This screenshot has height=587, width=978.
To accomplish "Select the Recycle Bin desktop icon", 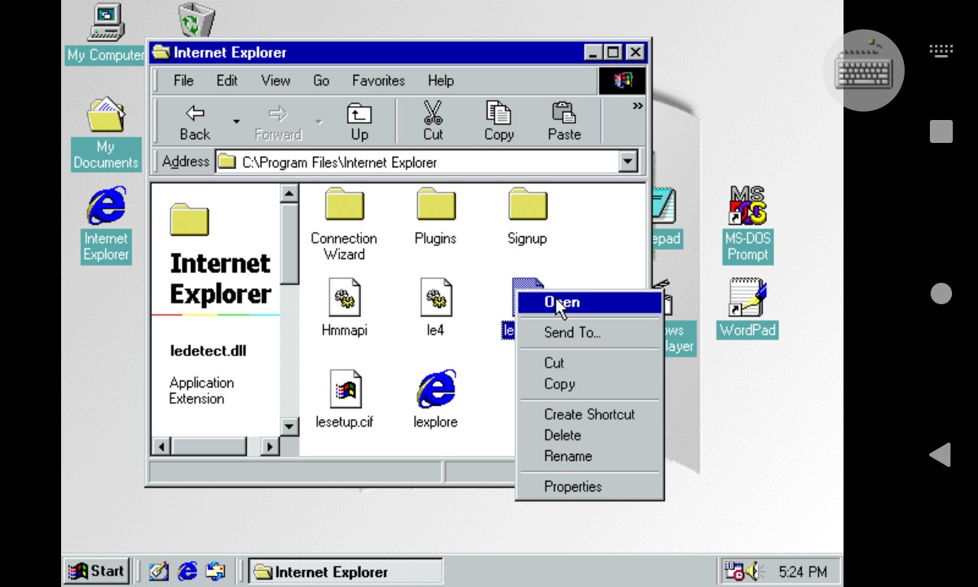I will (x=196, y=20).
